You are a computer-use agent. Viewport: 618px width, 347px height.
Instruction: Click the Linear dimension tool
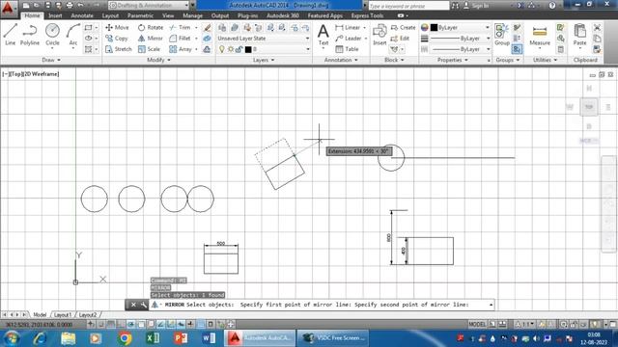pos(348,27)
